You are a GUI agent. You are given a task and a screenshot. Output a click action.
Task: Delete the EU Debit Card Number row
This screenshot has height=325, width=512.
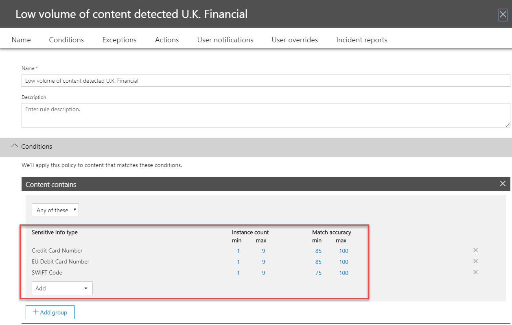[475, 261]
